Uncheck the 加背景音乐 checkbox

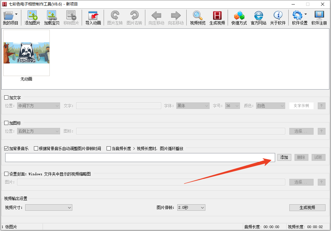(6, 149)
